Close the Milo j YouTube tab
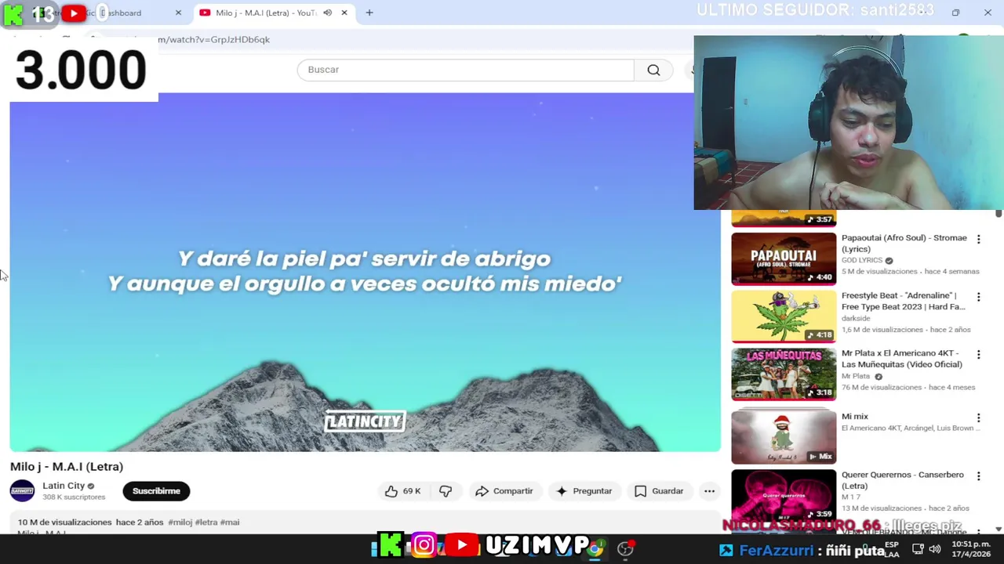Viewport: 1004px width, 564px height. 344,13
